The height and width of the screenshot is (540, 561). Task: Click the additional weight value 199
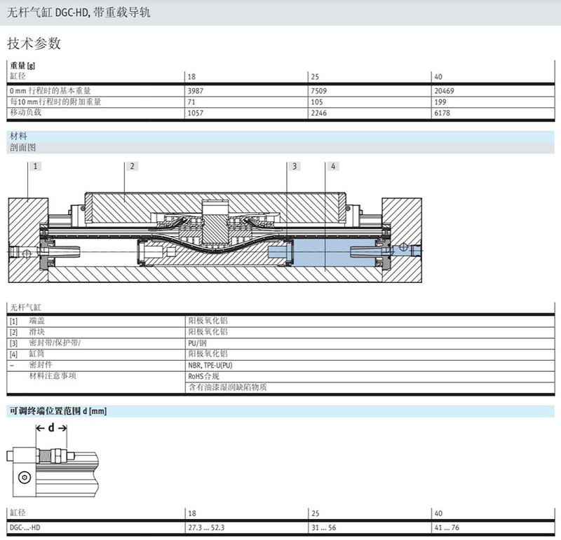440,102
